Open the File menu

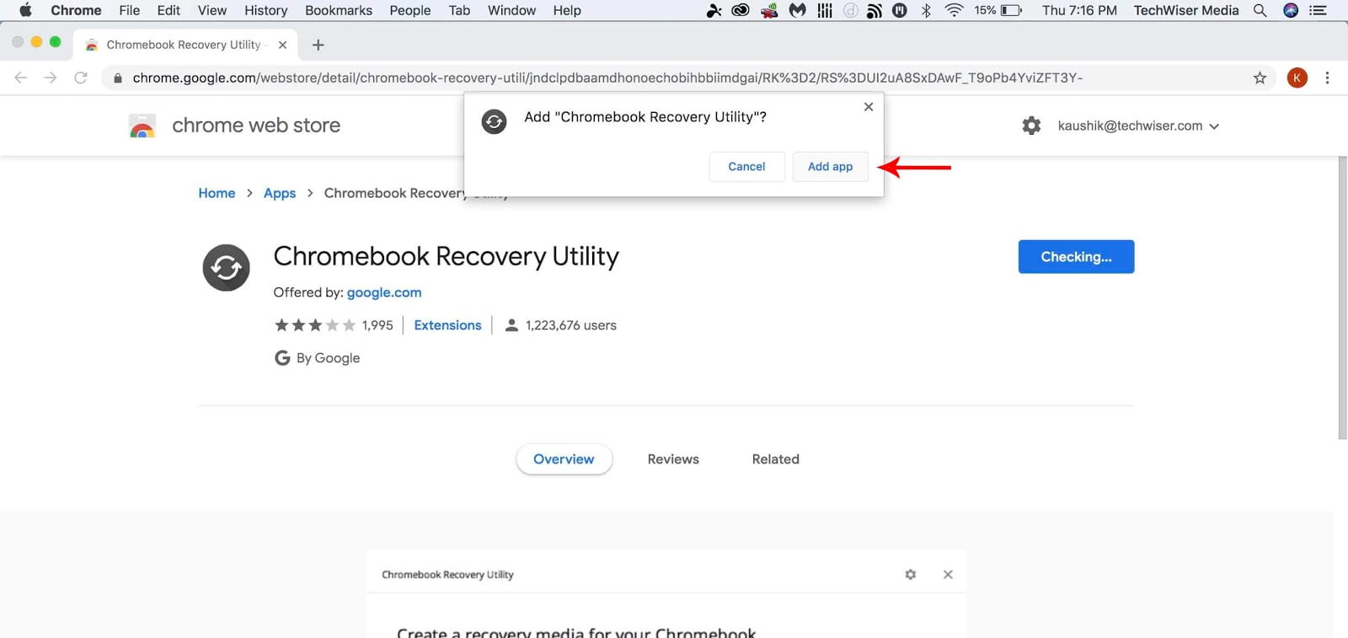tap(130, 10)
